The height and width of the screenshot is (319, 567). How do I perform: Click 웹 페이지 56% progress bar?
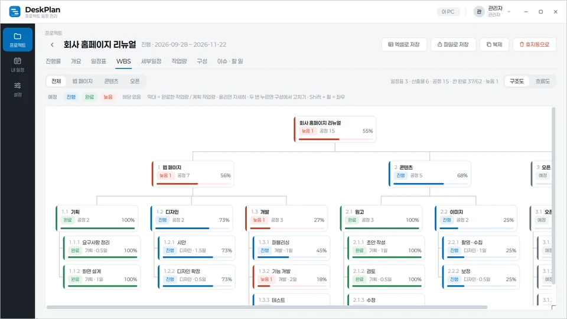[194, 183]
